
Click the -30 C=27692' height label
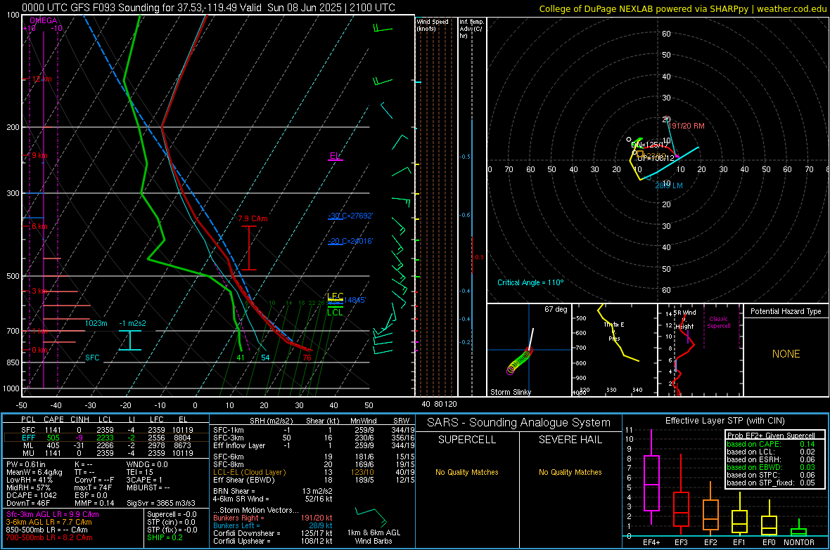(350, 216)
